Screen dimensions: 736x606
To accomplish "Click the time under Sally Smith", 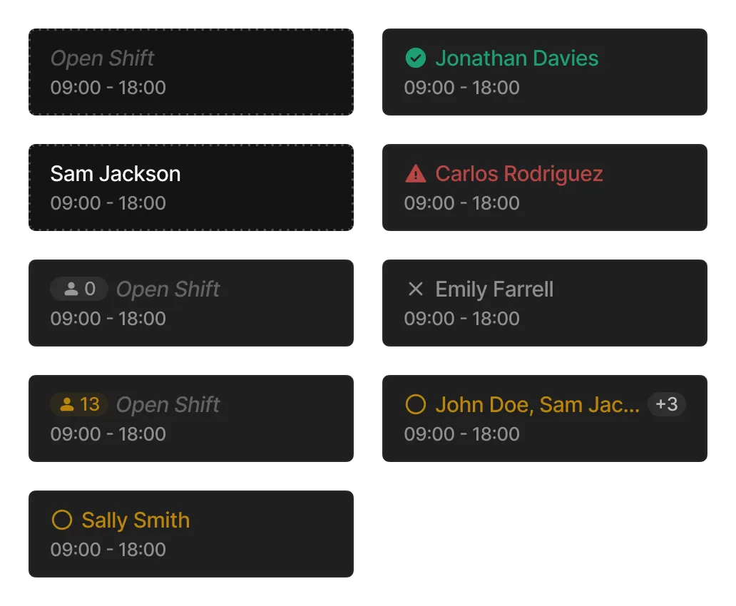I will point(108,550).
